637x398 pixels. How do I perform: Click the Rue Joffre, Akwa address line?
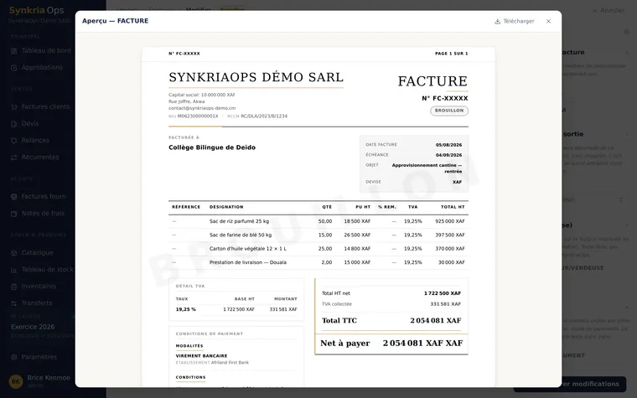186,101
